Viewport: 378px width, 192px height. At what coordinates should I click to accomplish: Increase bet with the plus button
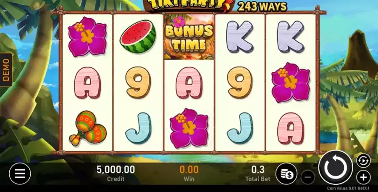[x=363, y=178]
